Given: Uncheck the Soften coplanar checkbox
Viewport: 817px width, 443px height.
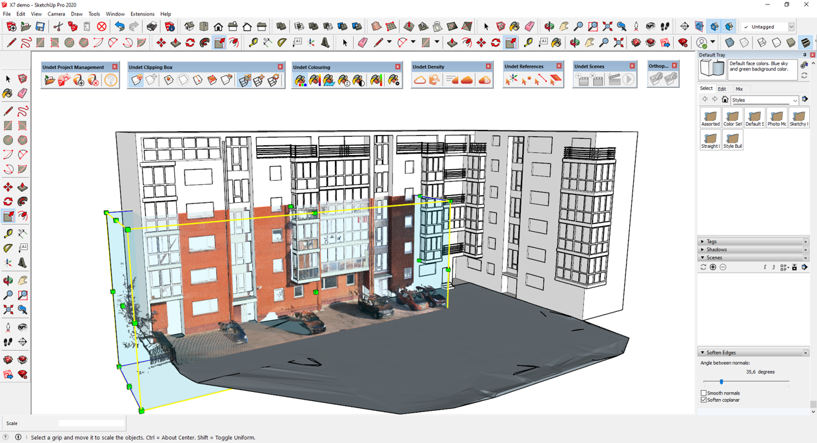Looking at the screenshot, I should pyautogui.click(x=704, y=400).
